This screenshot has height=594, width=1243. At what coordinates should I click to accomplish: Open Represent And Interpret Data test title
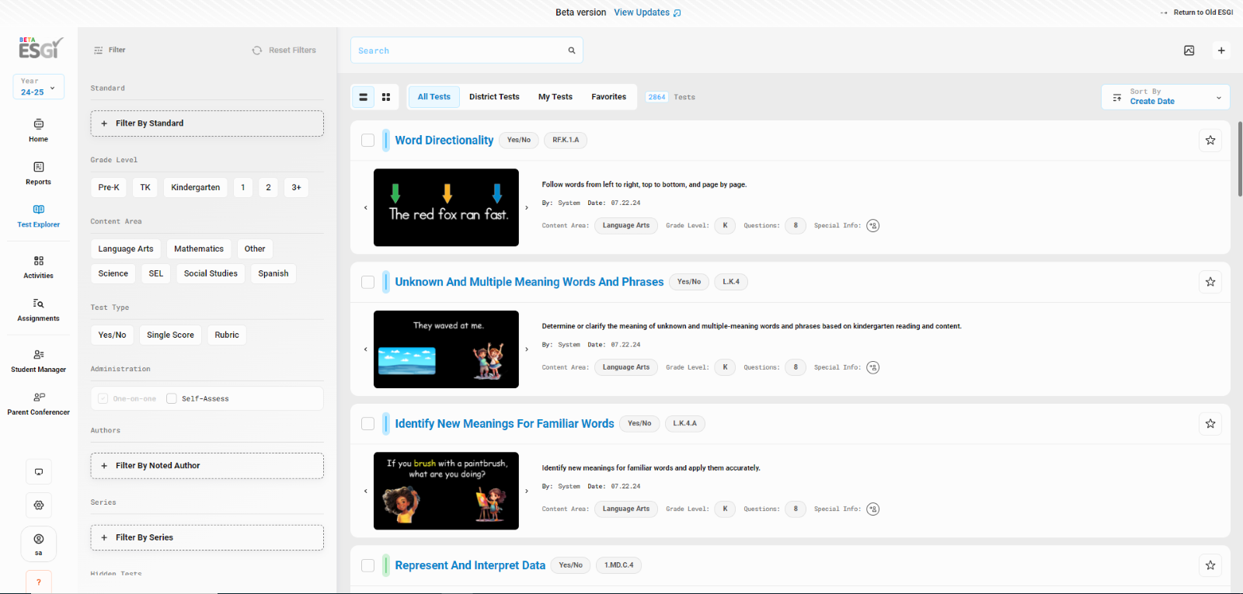470,565
